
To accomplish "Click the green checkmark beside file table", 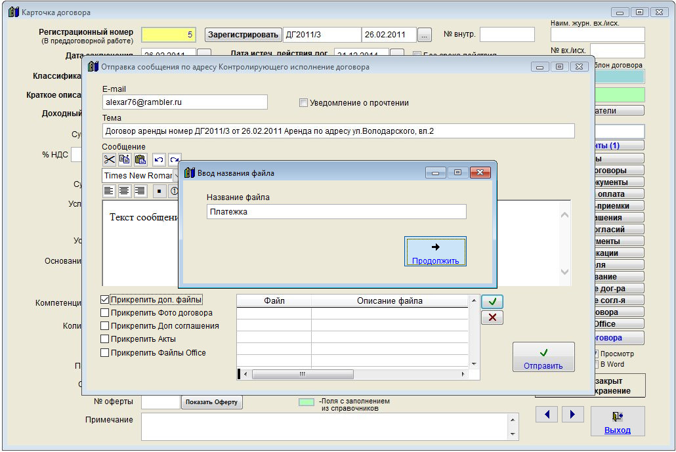I will coord(492,302).
